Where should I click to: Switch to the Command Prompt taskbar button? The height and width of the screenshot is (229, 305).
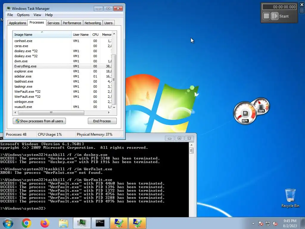pos(100,223)
